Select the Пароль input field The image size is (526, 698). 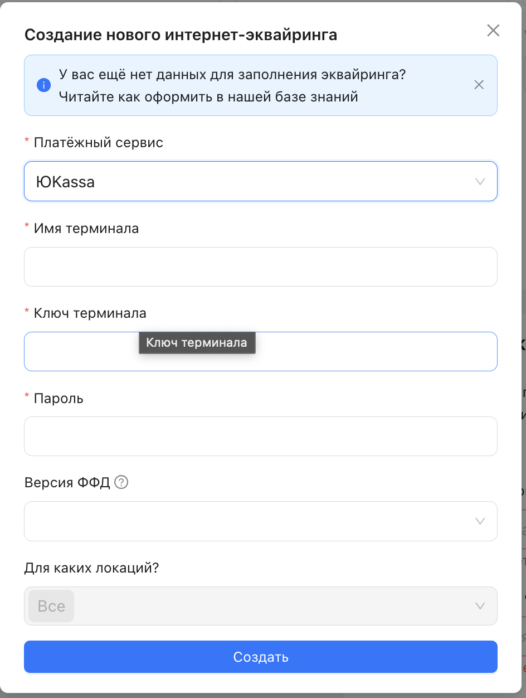[x=260, y=436]
